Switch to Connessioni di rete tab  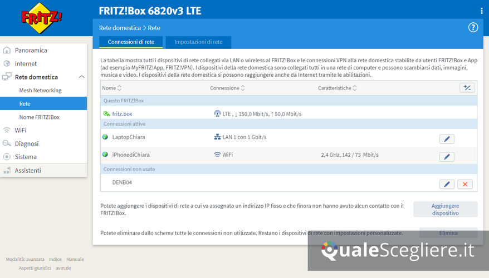[x=131, y=42]
